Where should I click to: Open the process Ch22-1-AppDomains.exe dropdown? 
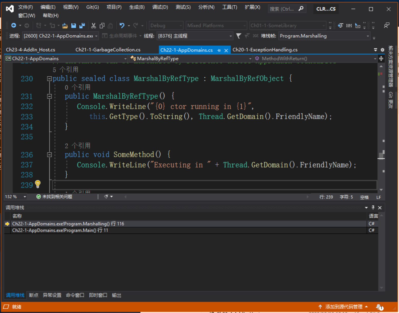pos(96,36)
